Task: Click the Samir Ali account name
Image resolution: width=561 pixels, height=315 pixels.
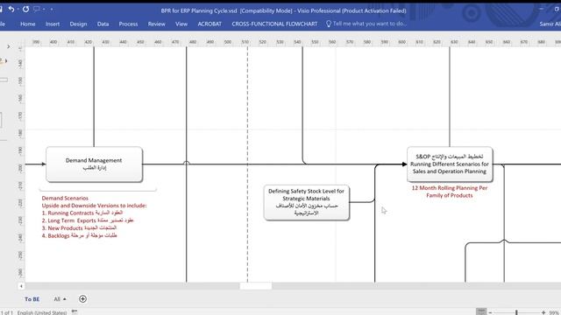Action: coord(550,24)
